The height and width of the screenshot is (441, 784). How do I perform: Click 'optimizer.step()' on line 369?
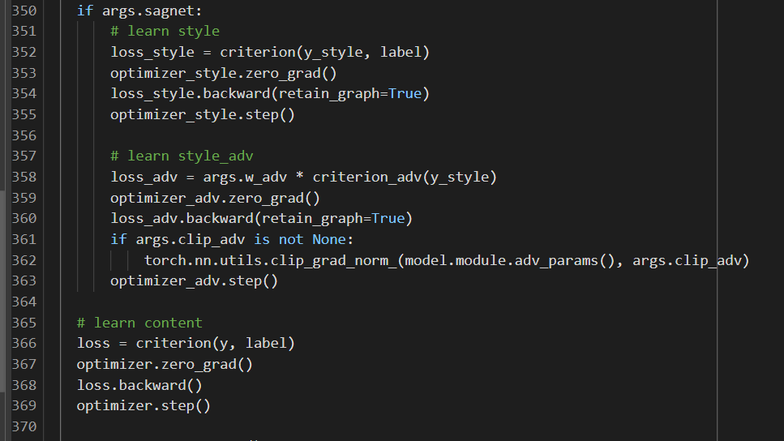(x=144, y=405)
